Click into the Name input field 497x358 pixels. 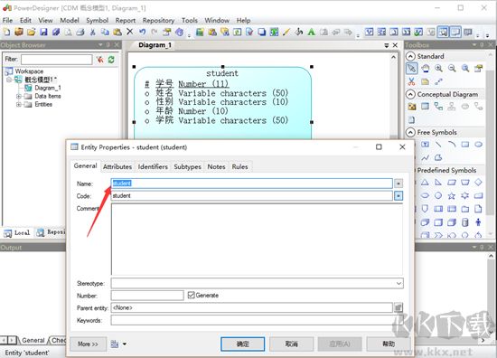pos(252,184)
